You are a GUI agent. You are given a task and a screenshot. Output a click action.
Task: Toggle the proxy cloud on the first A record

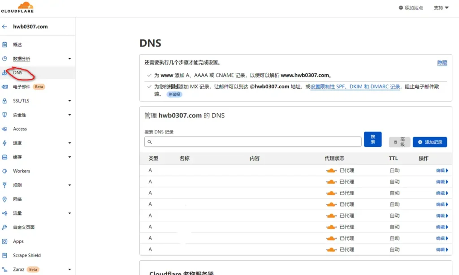point(331,171)
